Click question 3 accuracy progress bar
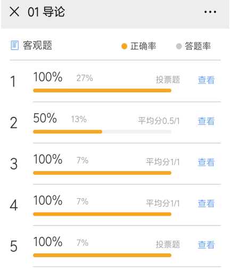This screenshot has width=231, height=272. coord(102,173)
